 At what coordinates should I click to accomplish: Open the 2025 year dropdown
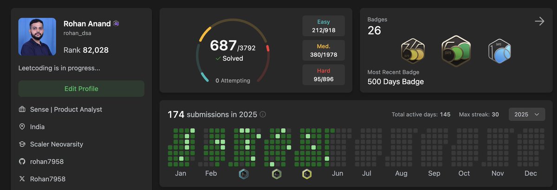(527, 114)
